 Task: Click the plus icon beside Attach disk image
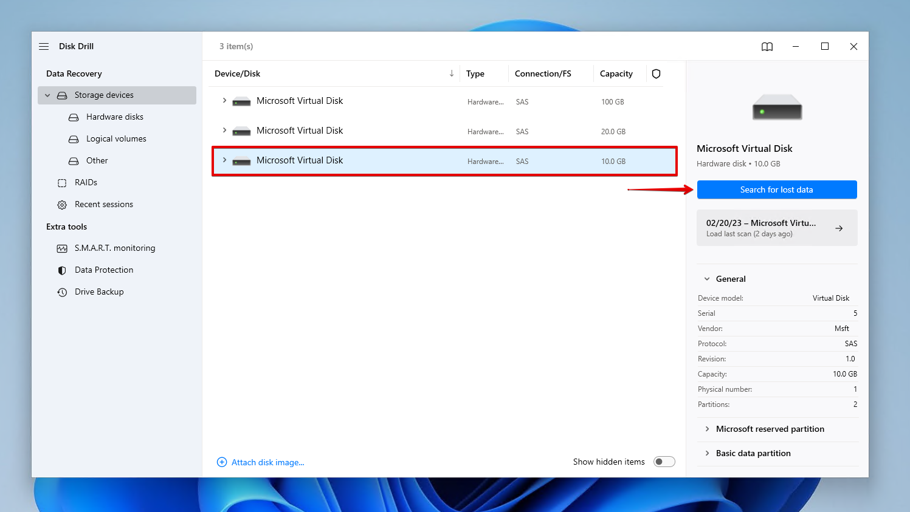[x=222, y=462]
